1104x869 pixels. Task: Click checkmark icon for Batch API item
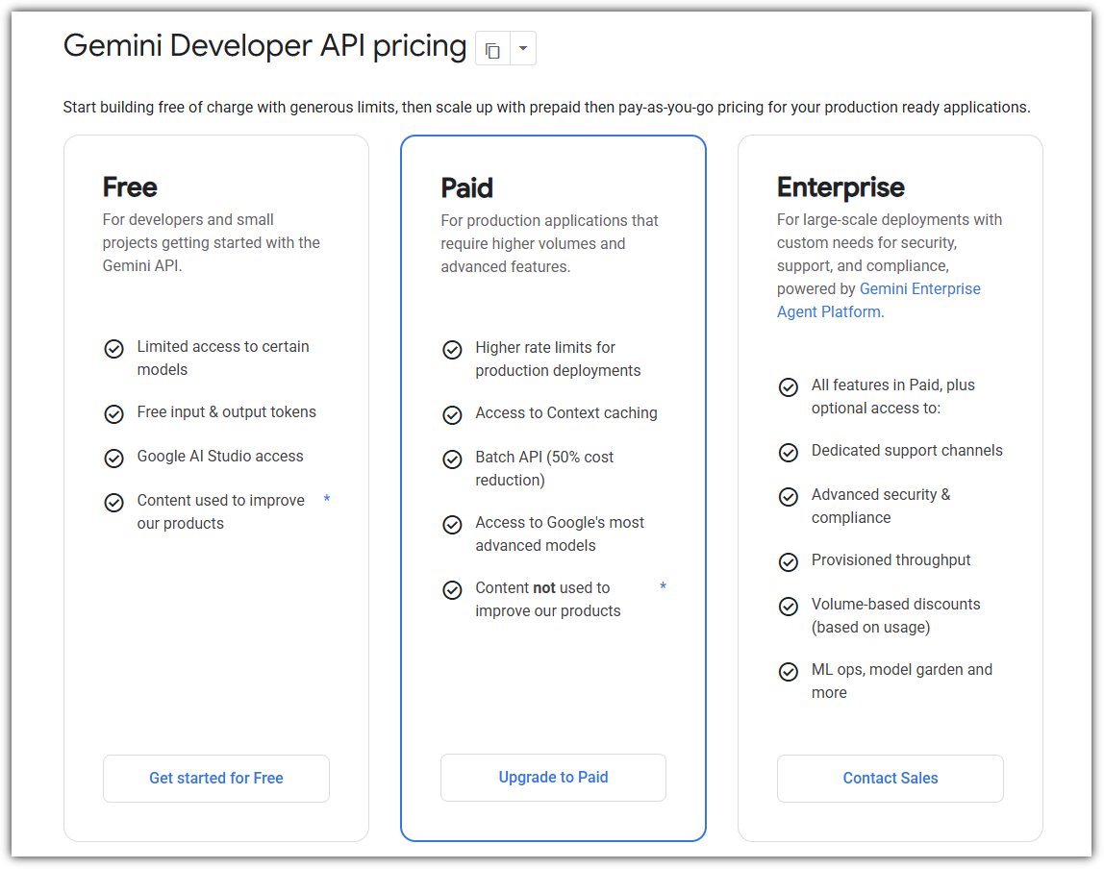[452, 459]
